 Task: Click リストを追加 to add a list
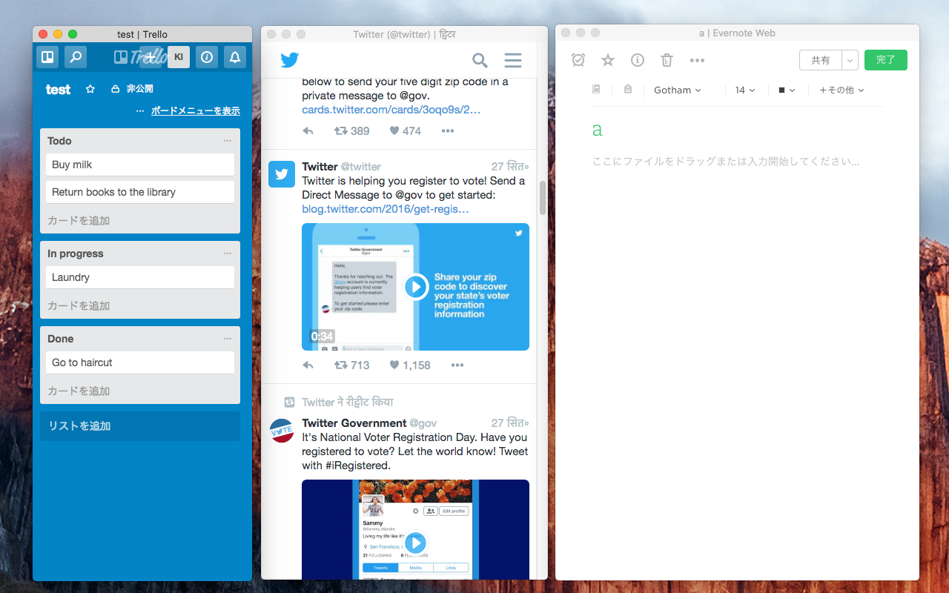coord(140,426)
